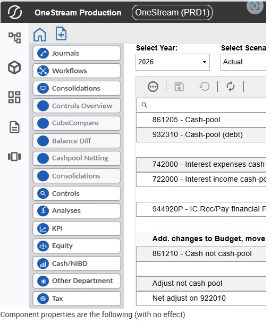
Task: Click the Add. changes to Budget heading
Action: pos(208,239)
